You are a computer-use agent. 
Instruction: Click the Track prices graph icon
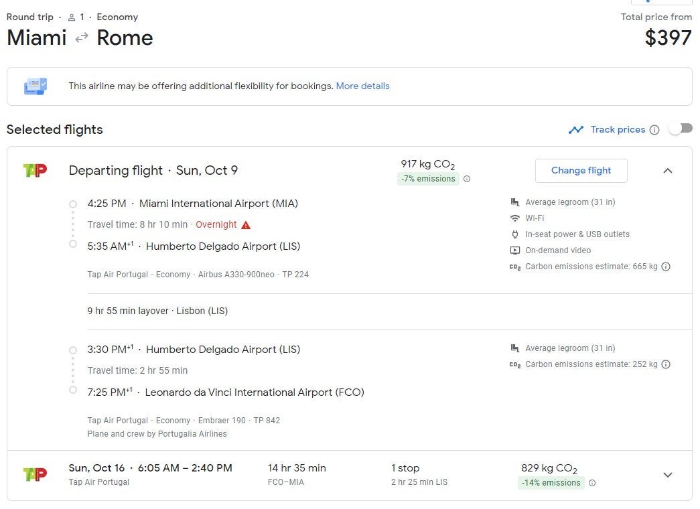(x=575, y=130)
